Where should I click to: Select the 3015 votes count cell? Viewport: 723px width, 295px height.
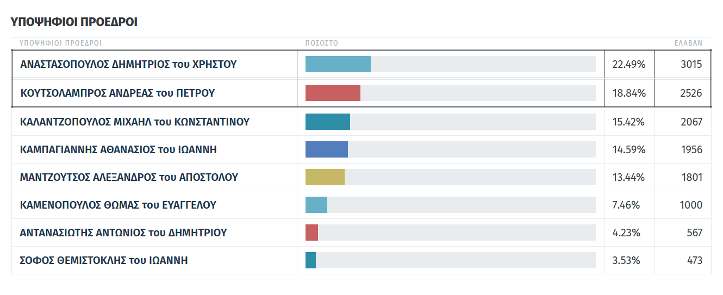point(691,65)
